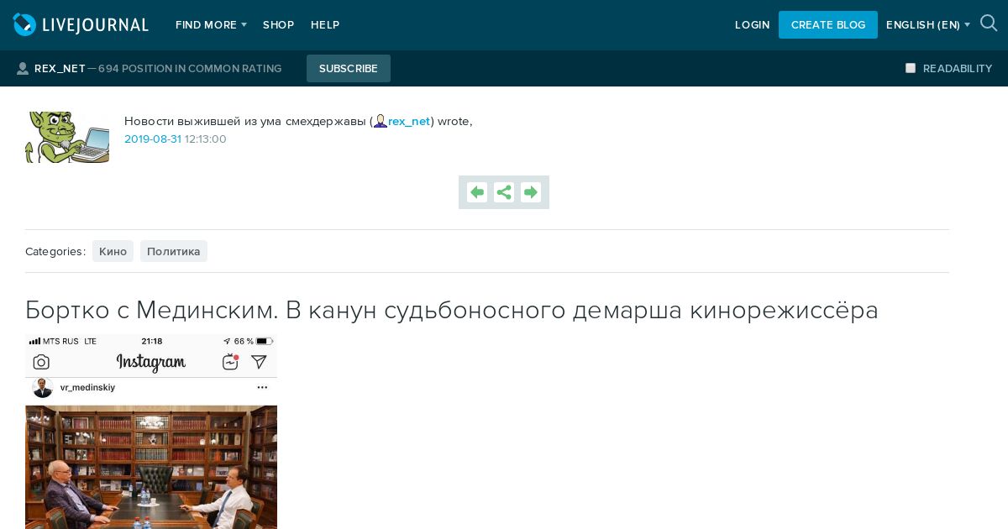Expand the Find More dropdown menu
Screen dimensions: 1008x529
[211, 25]
